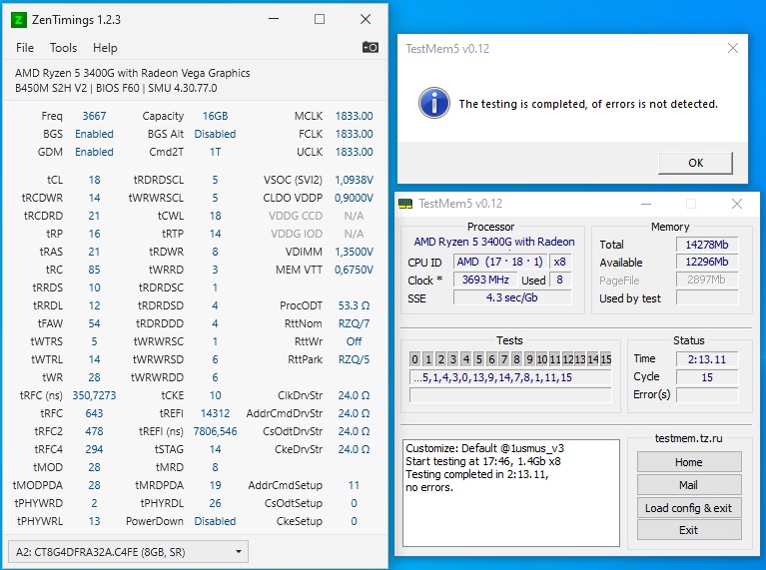The width and height of the screenshot is (766, 570).
Task: Click the TestMem5 memory chip title icon
Action: click(405, 204)
